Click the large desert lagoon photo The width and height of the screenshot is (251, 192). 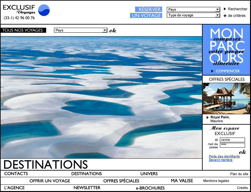pos(101,97)
